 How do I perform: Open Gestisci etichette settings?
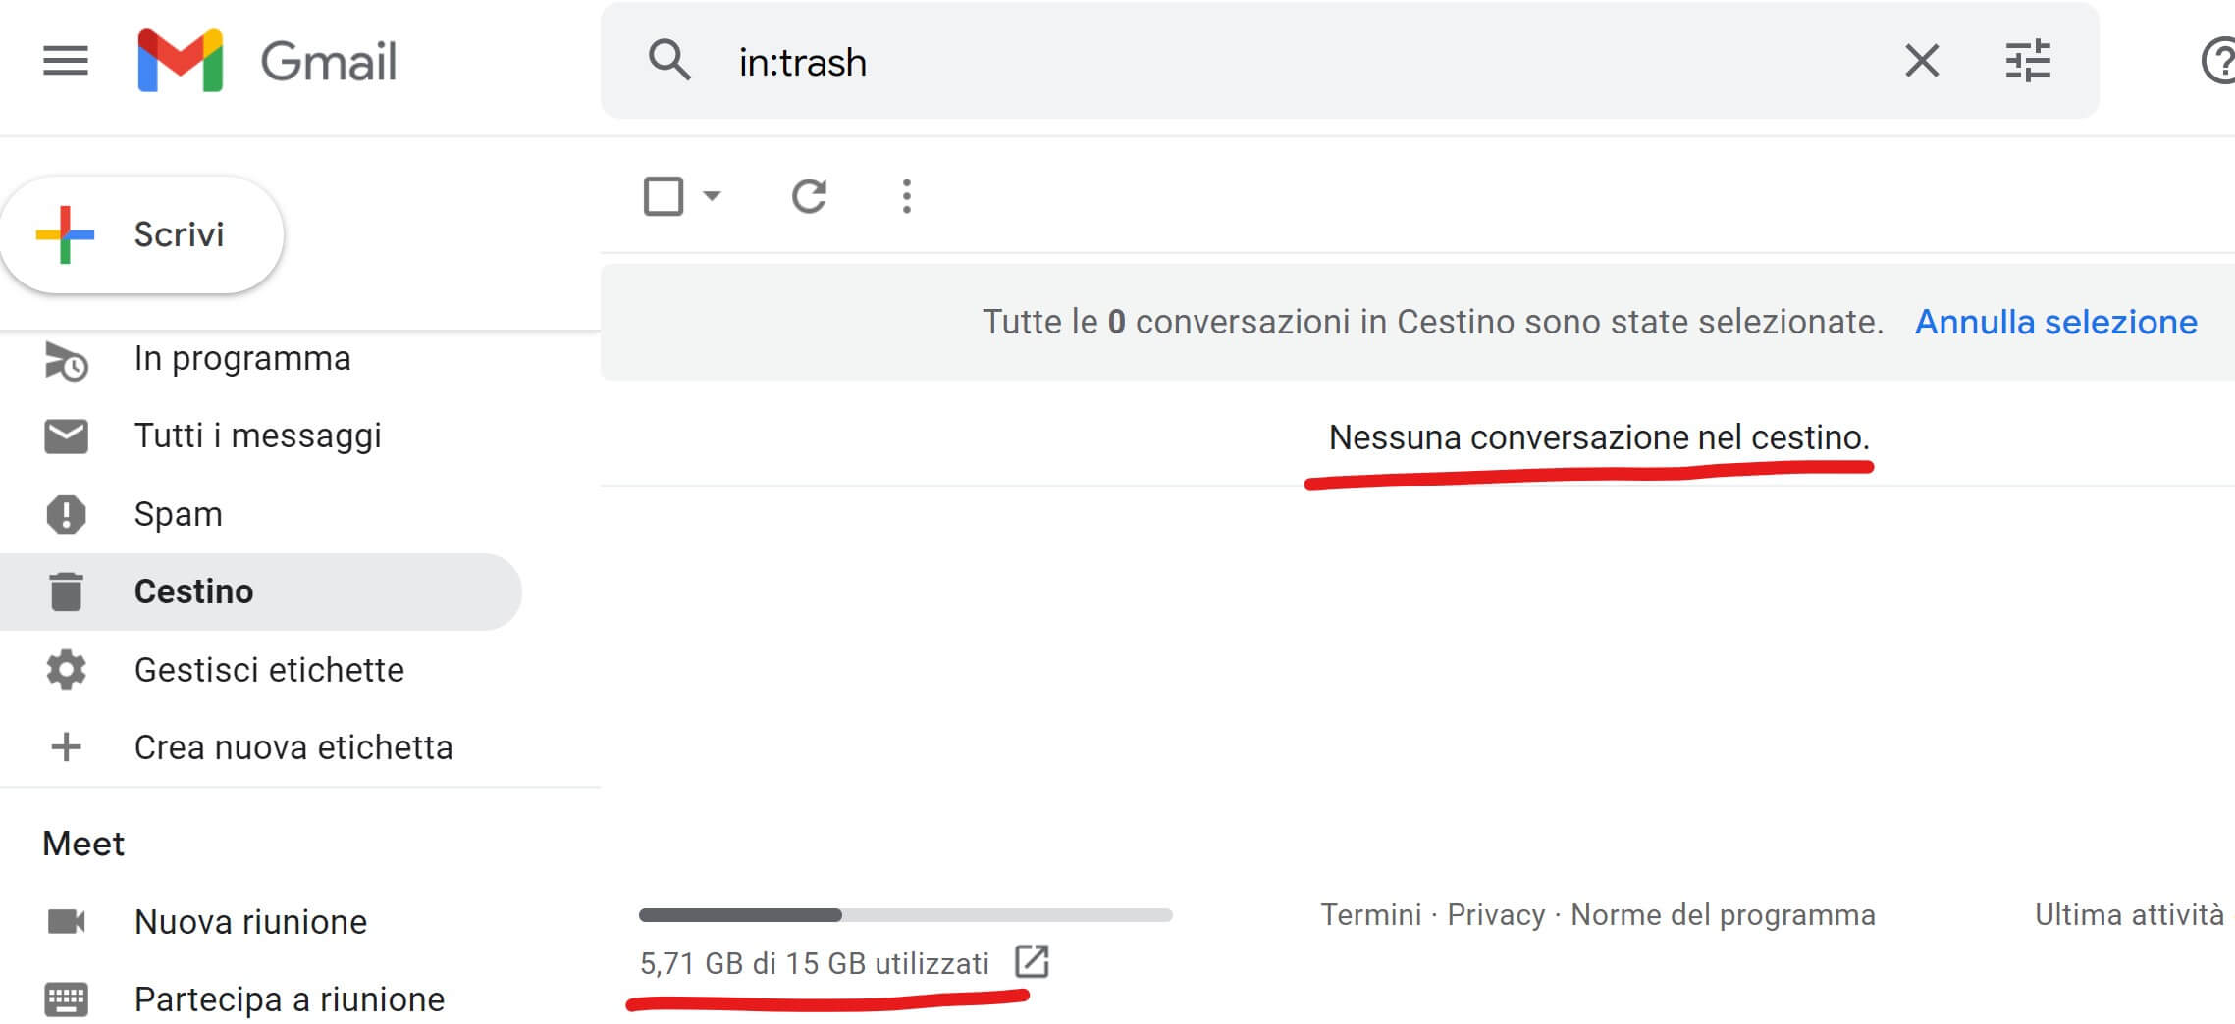pyautogui.click(x=268, y=670)
